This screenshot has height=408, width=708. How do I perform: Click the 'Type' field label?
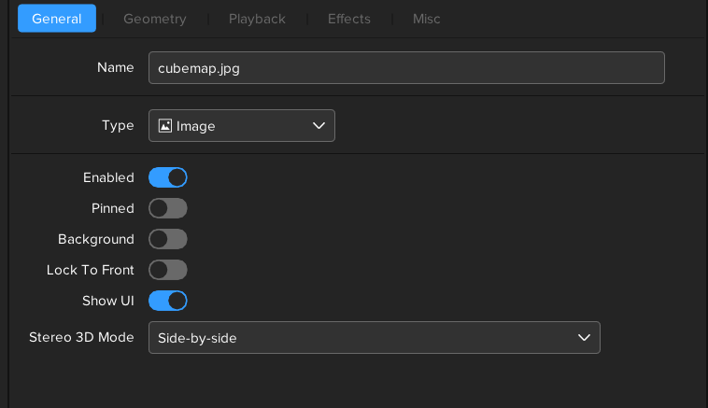(118, 126)
